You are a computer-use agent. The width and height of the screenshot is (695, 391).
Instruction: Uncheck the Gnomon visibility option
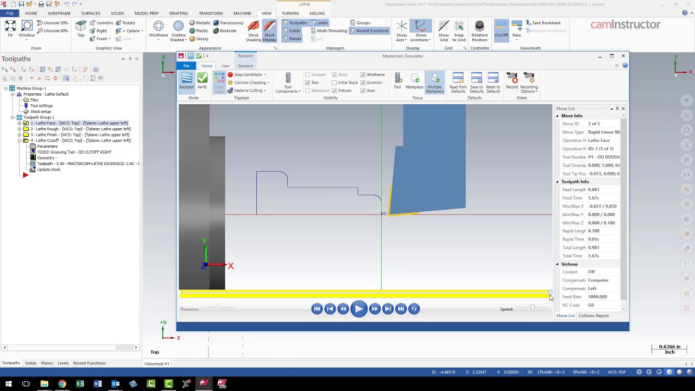[x=363, y=83]
